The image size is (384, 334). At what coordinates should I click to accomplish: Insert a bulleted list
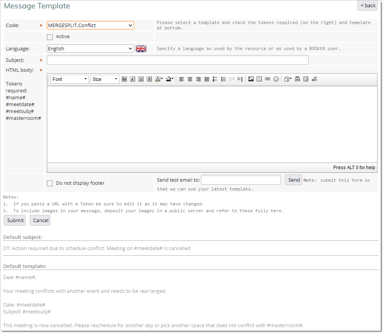(223, 79)
